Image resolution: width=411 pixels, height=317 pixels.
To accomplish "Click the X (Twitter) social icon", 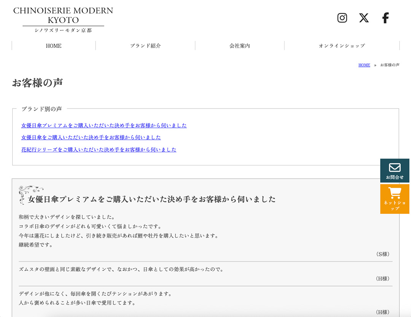I will point(364,18).
